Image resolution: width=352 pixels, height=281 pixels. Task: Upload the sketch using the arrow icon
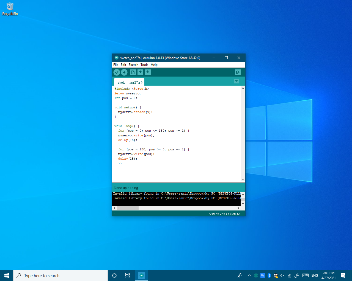click(124, 72)
